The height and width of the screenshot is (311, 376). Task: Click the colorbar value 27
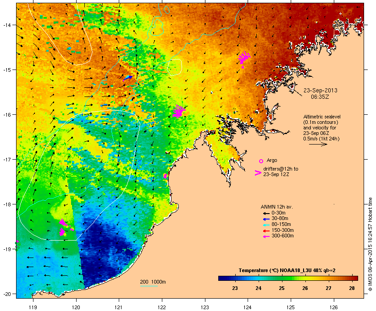click(x=328, y=288)
